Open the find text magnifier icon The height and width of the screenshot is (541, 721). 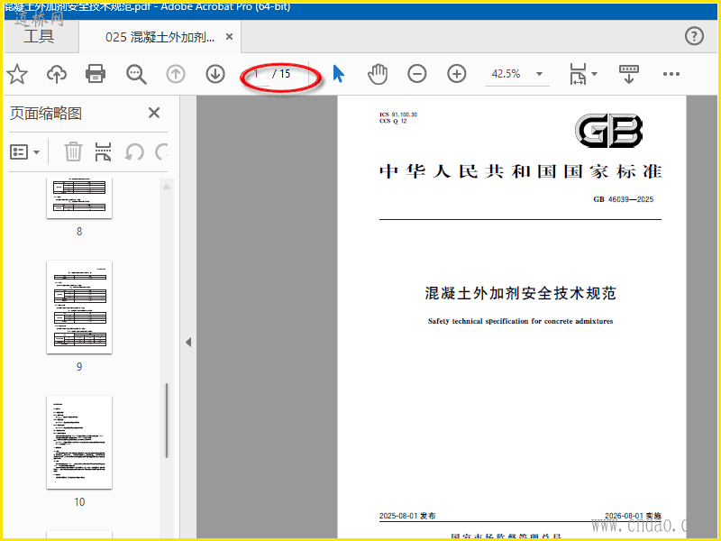136,74
